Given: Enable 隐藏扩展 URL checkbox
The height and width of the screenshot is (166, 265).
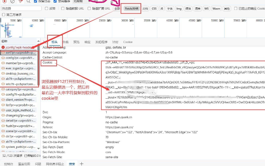Looking at the screenshot, I should point(89,9).
